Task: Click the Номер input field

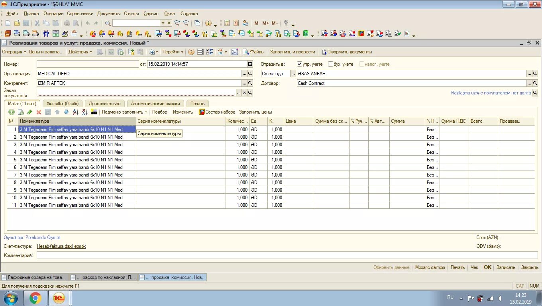Action: click(88, 64)
